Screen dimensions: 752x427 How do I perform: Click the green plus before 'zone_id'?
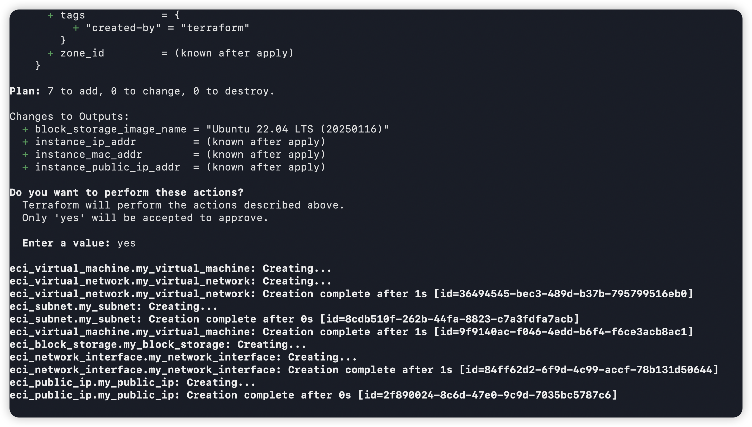(50, 53)
